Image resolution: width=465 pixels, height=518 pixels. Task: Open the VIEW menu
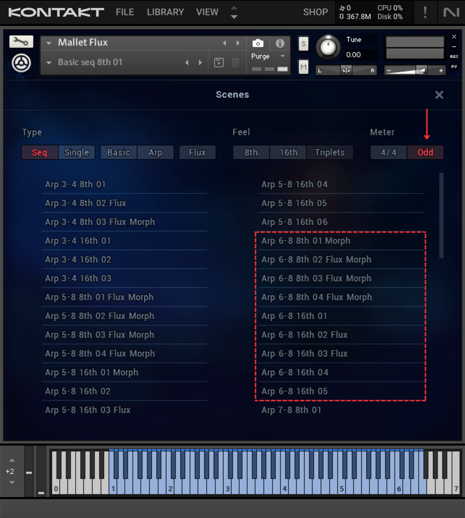[x=207, y=12]
